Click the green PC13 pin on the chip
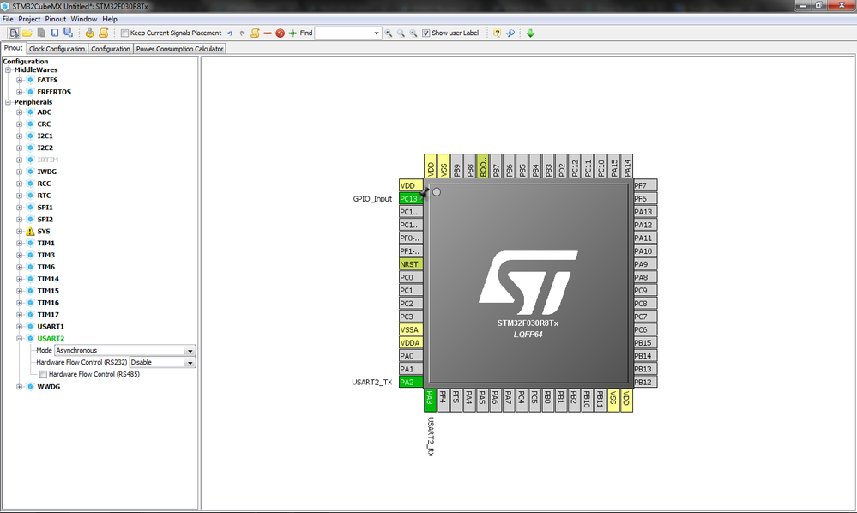This screenshot has width=857, height=513. pos(410,199)
